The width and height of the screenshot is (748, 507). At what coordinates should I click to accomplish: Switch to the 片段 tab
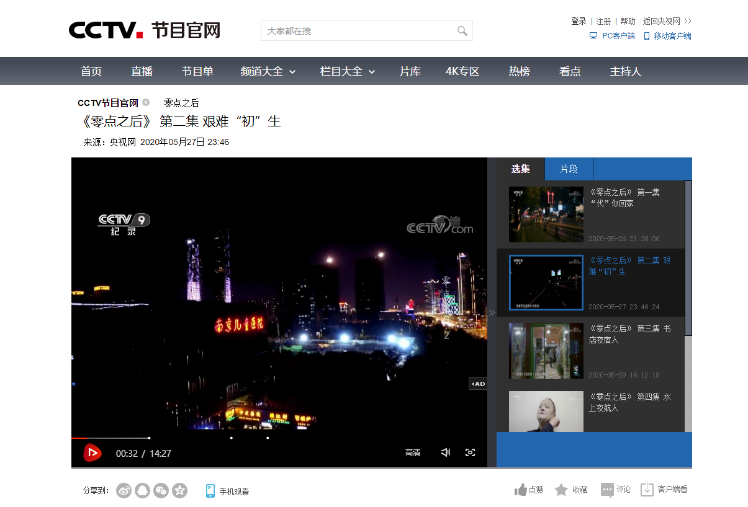[569, 169]
